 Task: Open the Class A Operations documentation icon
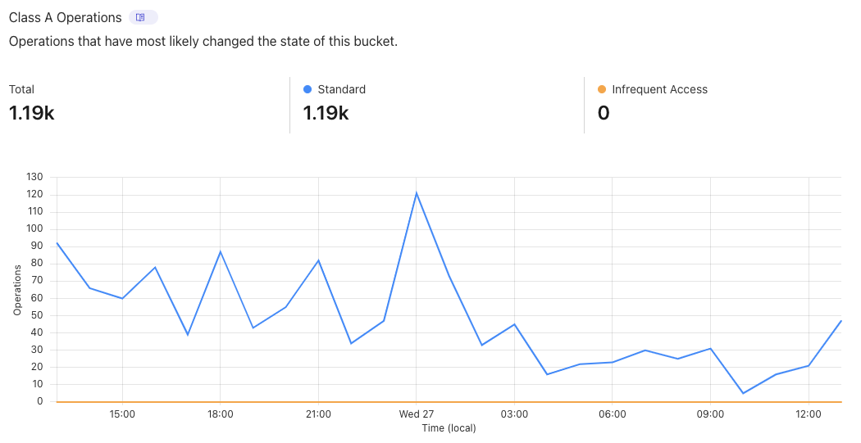141,17
